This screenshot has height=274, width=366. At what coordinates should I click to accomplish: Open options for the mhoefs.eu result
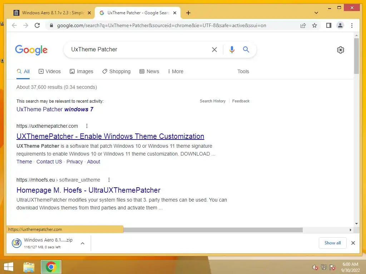(109, 180)
